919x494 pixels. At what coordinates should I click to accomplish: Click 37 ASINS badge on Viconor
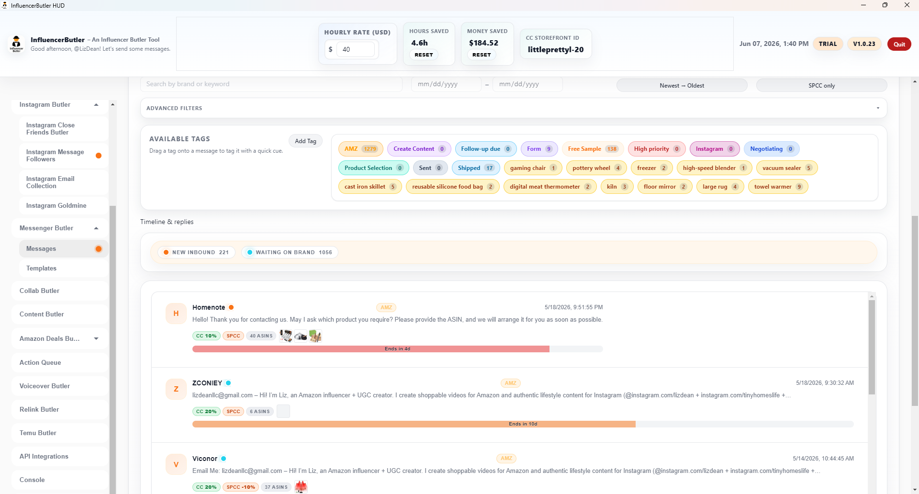276,487
